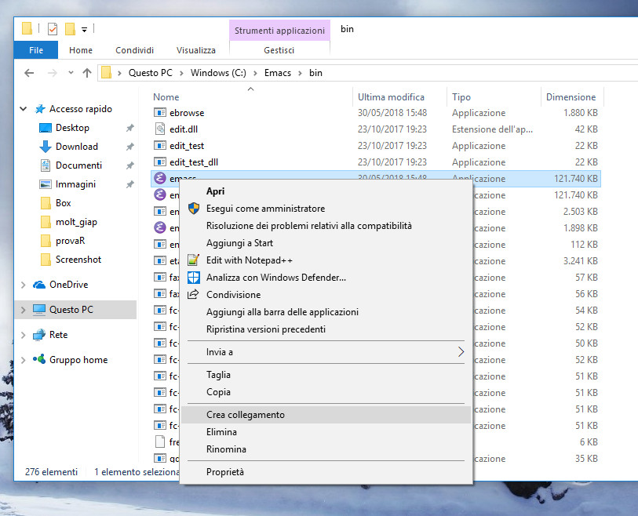Expand the Invia a submenu arrow

coord(461,352)
